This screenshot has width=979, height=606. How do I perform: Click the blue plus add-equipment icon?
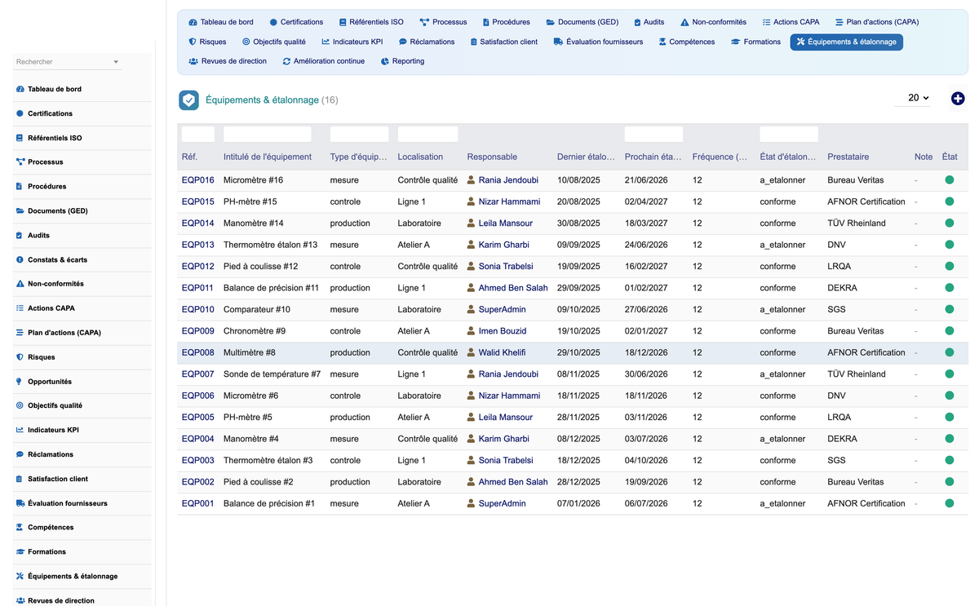[x=958, y=99]
